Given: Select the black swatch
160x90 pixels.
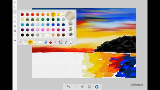Looking at the screenshot, I should [22, 35].
